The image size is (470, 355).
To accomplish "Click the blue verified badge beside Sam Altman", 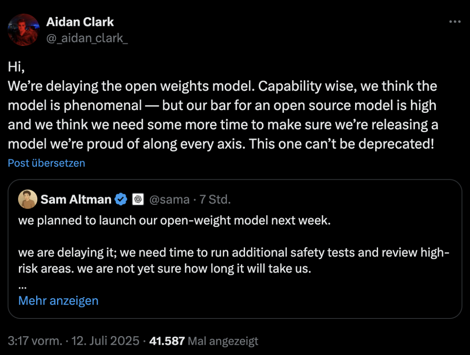I will [121, 199].
